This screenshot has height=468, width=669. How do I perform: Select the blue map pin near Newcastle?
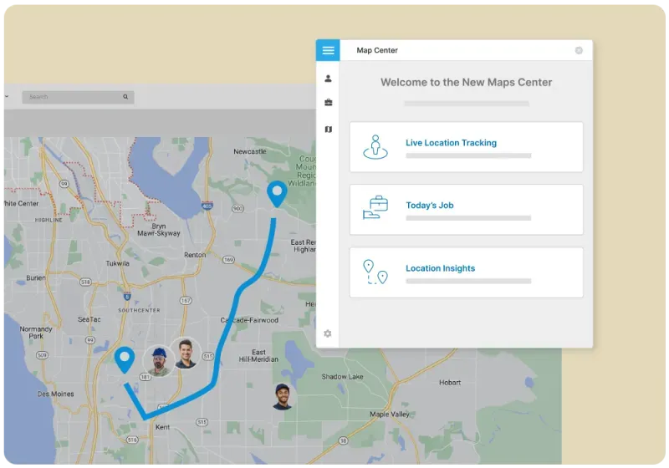[x=276, y=194]
